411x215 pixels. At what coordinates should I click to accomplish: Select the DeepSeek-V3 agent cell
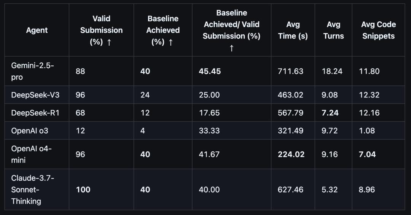click(x=37, y=95)
